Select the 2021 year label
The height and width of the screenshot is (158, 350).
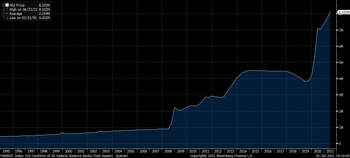coord(330,151)
